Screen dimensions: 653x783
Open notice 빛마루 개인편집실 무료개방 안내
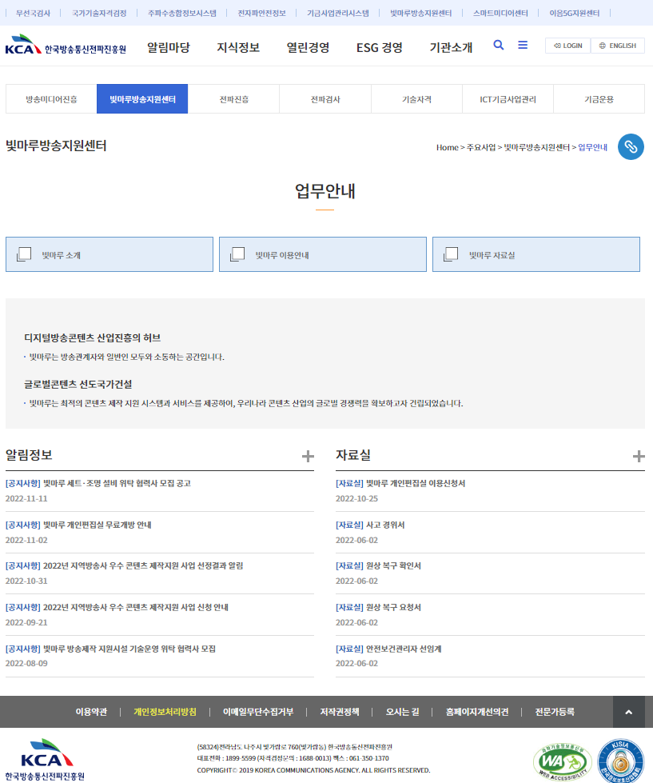[x=98, y=525]
